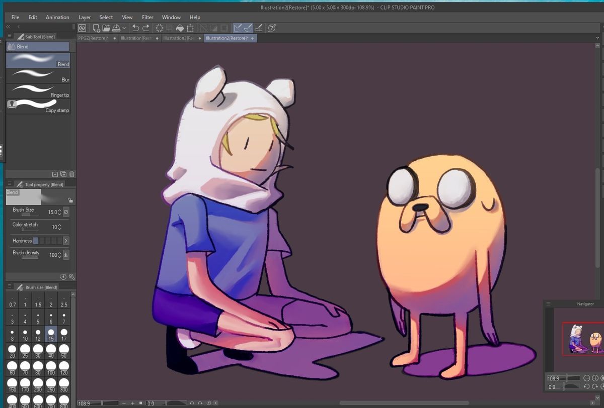Click the Redo arrow icon

pos(146,28)
